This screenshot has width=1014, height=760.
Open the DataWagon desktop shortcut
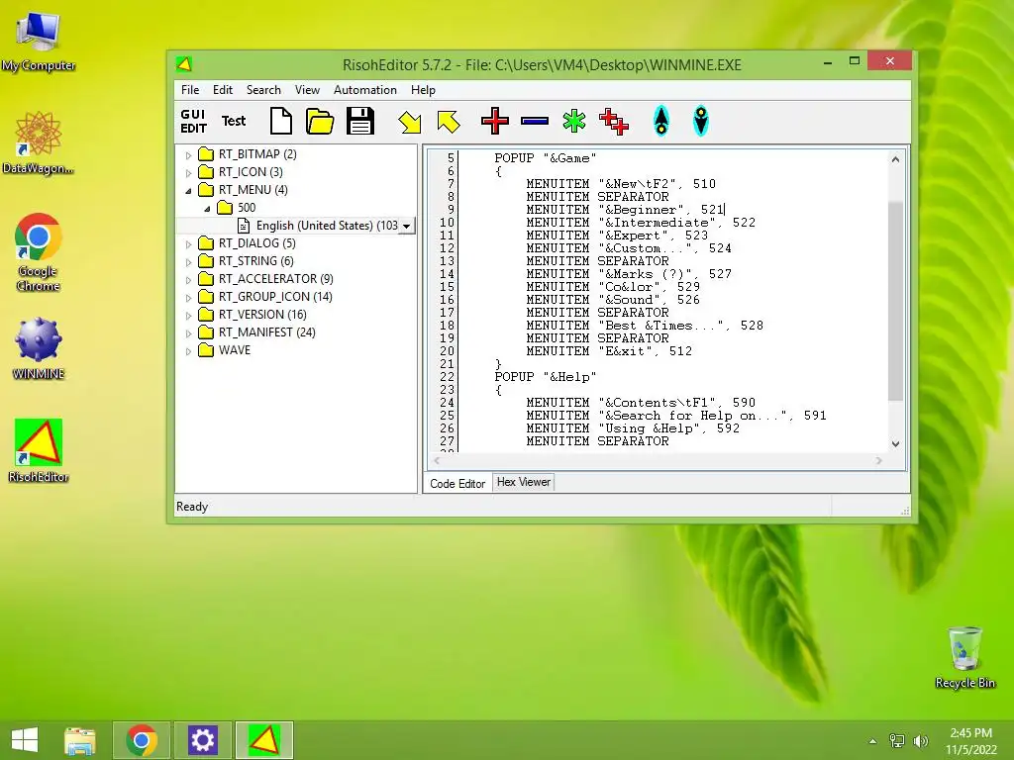[x=39, y=142]
